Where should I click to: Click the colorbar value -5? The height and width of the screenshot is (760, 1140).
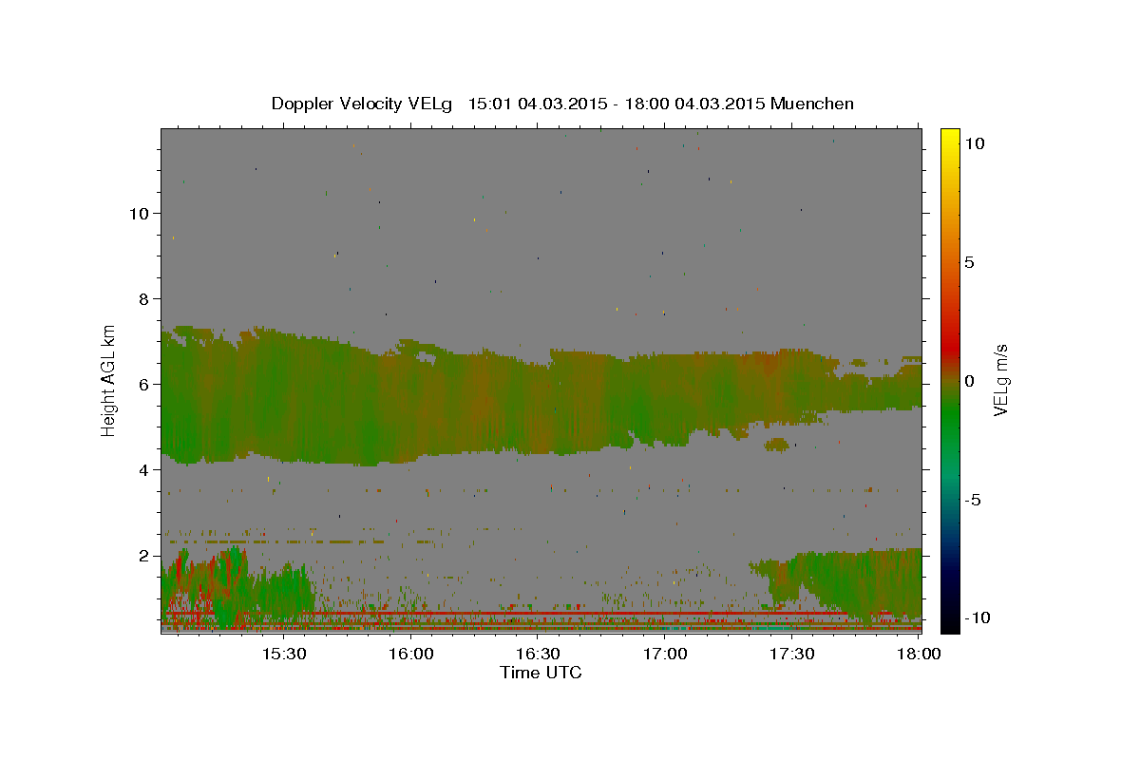pos(972,500)
